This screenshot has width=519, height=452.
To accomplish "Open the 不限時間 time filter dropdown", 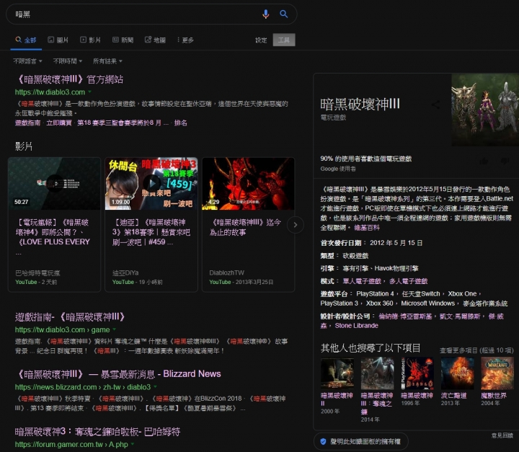I will 68,61.
